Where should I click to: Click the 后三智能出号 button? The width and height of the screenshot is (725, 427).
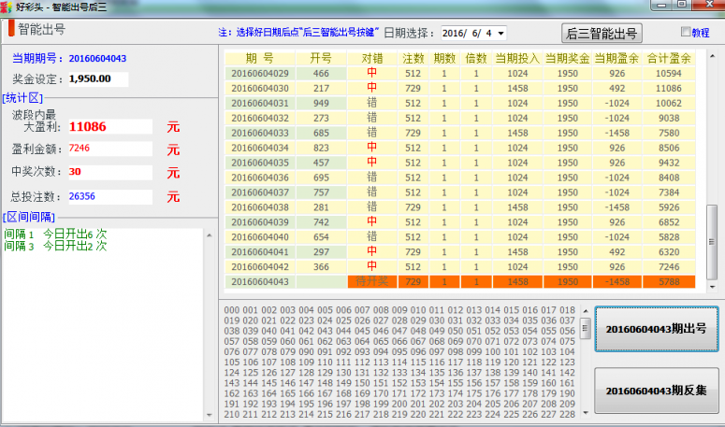click(602, 34)
